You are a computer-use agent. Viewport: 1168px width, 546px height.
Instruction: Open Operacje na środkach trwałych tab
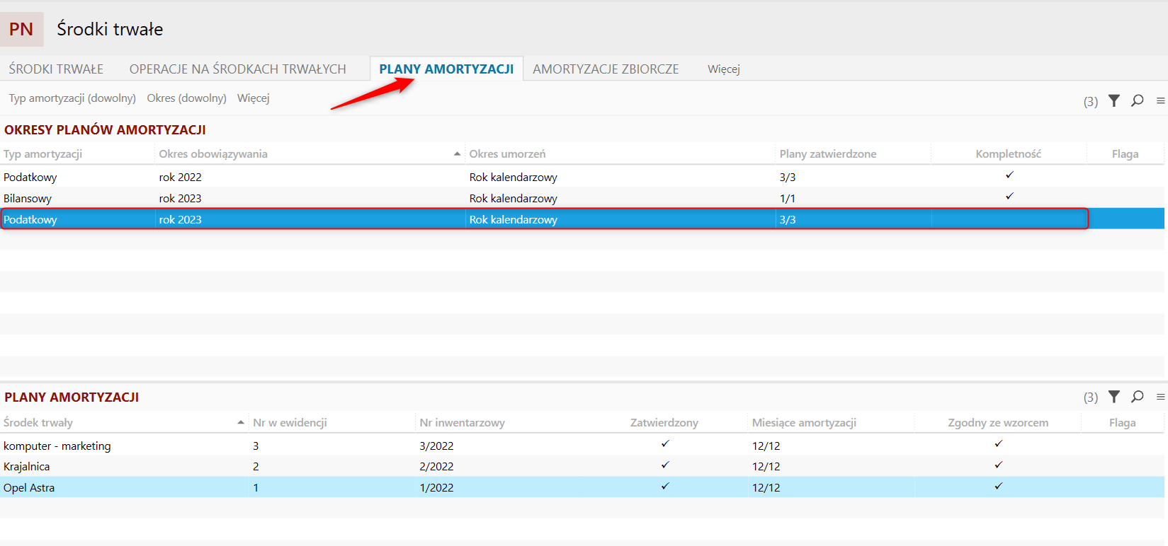pyautogui.click(x=237, y=69)
